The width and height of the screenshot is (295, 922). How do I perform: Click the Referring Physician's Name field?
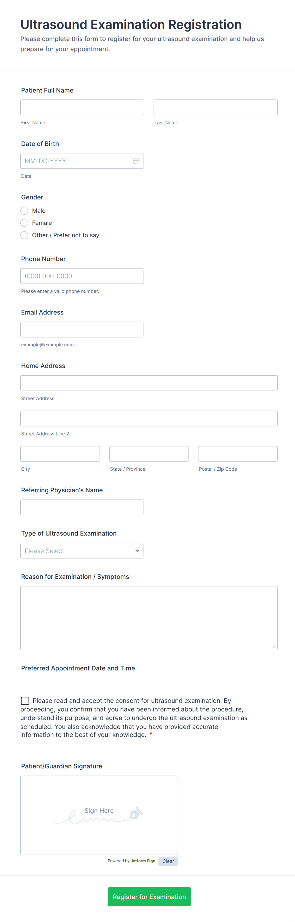coord(82,507)
